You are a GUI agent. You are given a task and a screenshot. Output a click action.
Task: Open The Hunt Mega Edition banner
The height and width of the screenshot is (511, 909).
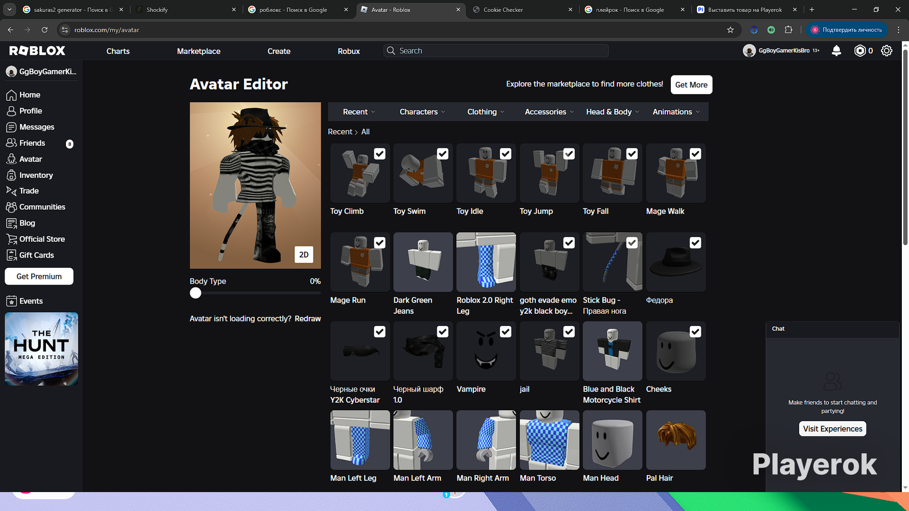41,349
